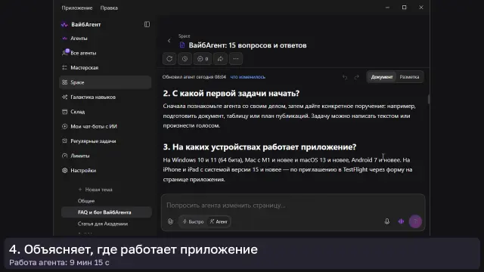Viewport: 484px width, 272px height.
Task: Focus the Попросить агента изменить страницу field
Action: [293, 206]
